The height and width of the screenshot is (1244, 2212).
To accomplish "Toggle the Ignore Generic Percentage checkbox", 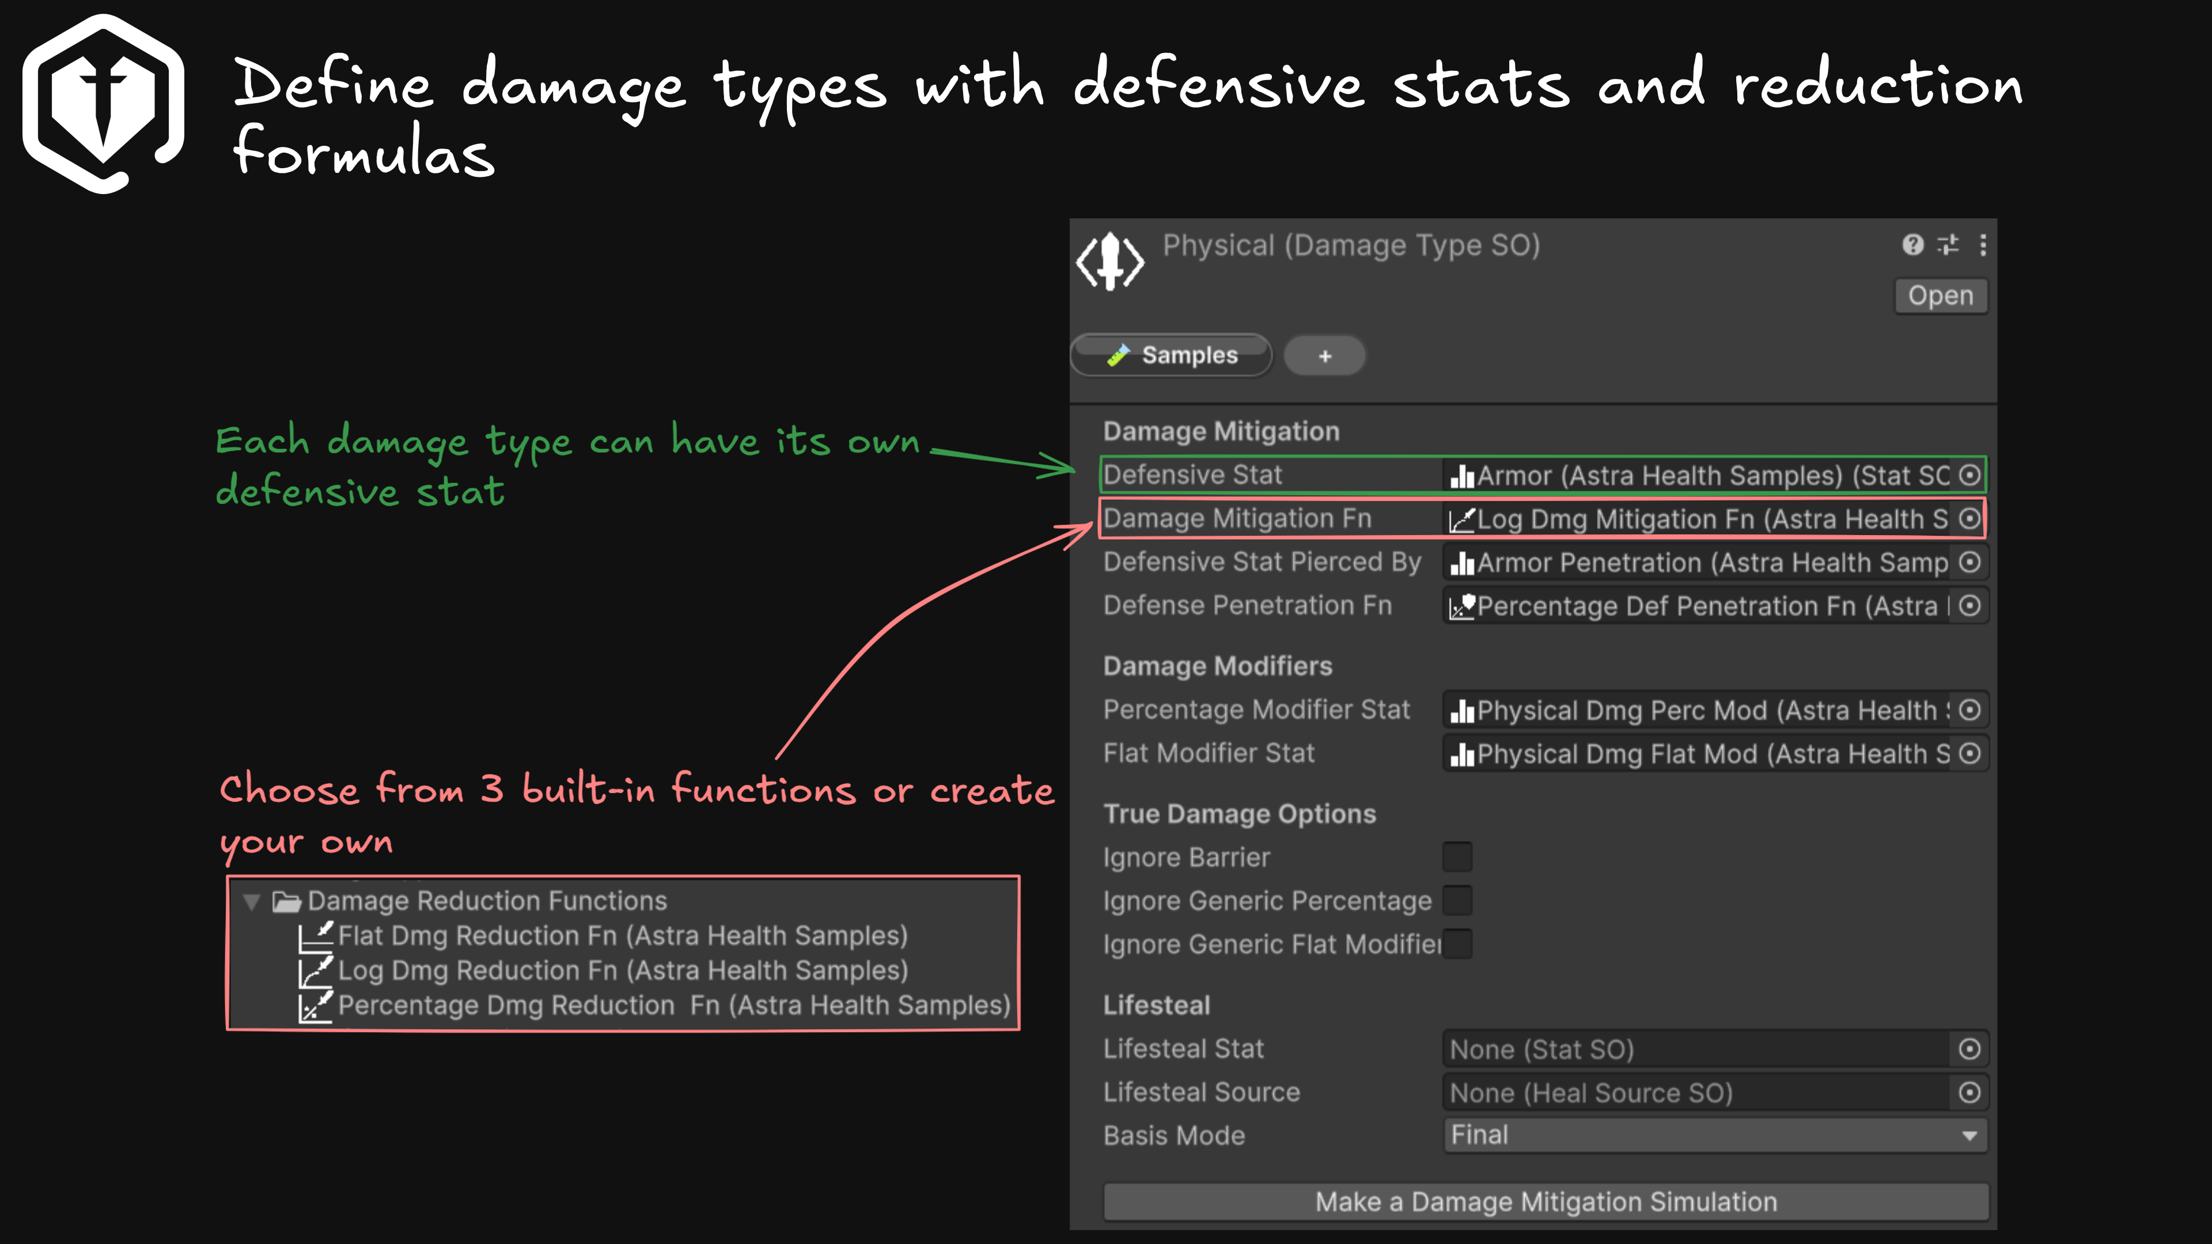I will [x=1457, y=901].
